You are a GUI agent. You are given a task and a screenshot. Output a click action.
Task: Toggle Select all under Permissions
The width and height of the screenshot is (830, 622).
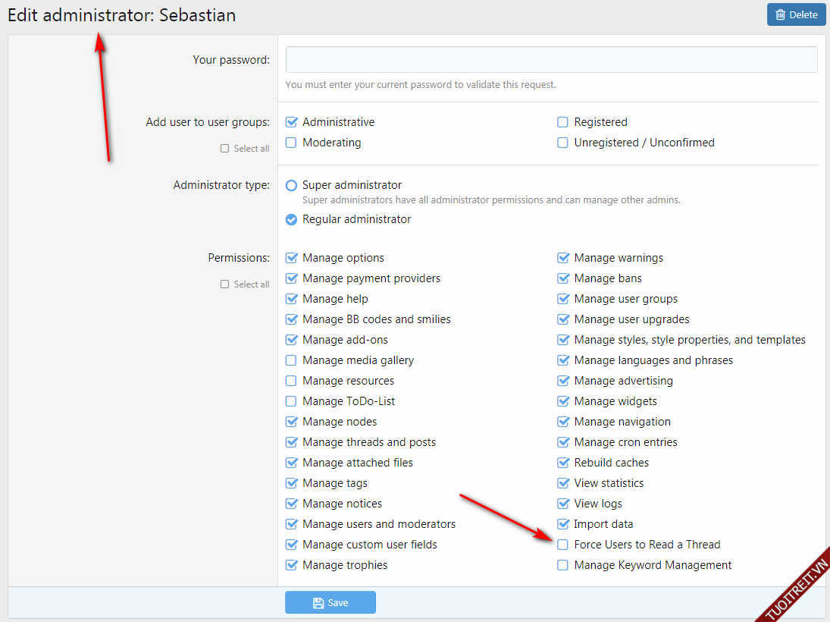tap(224, 284)
